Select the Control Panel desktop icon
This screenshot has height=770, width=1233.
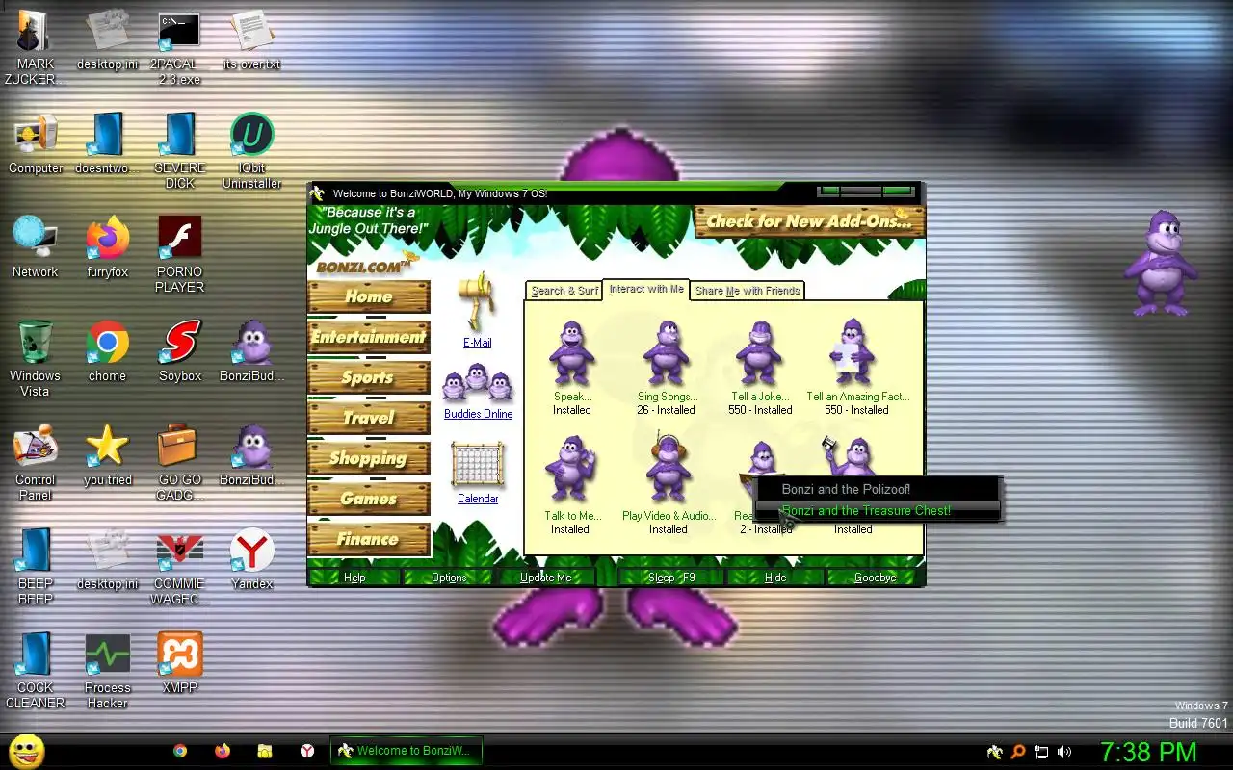[36, 448]
